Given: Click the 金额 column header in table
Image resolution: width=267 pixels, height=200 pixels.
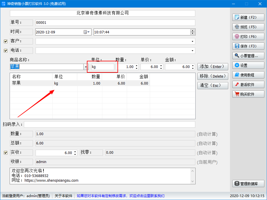Looking at the screenshot, I should (138, 76).
